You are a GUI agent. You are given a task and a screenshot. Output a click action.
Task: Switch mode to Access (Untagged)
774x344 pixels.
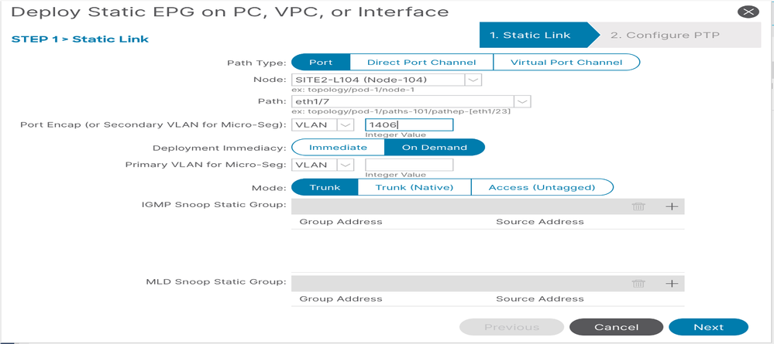pos(542,187)
